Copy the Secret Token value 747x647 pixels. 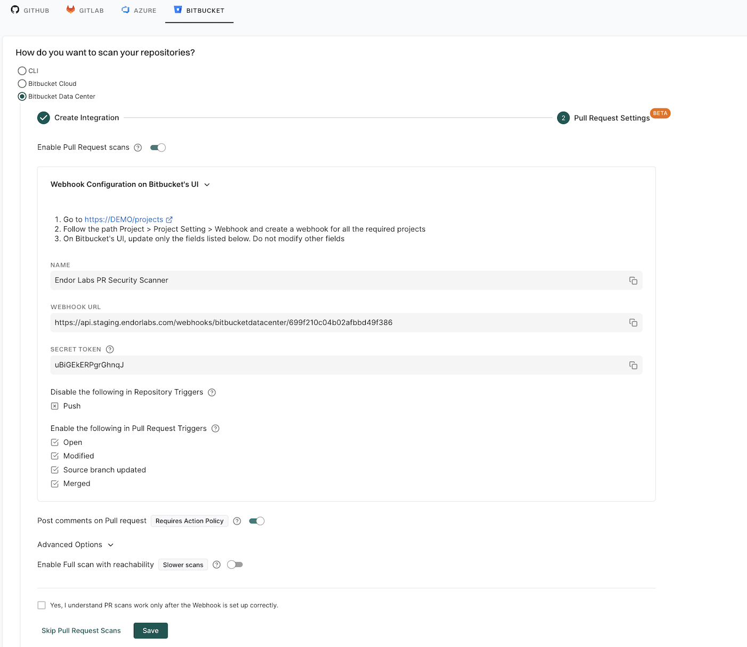[x=633, y=365]
